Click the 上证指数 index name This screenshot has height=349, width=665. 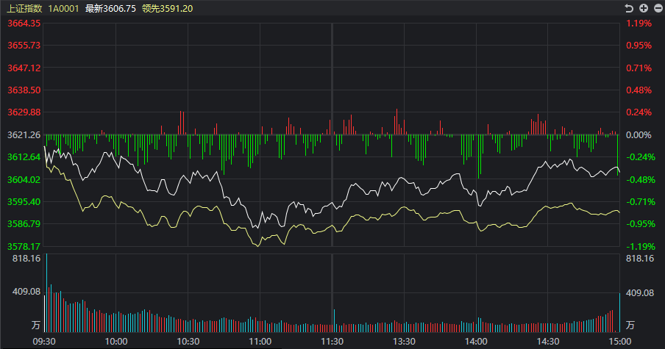24,8
